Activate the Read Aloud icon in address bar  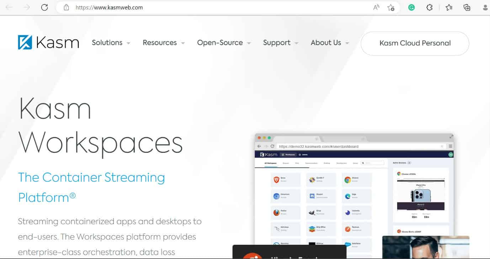(x=376, y=7)
